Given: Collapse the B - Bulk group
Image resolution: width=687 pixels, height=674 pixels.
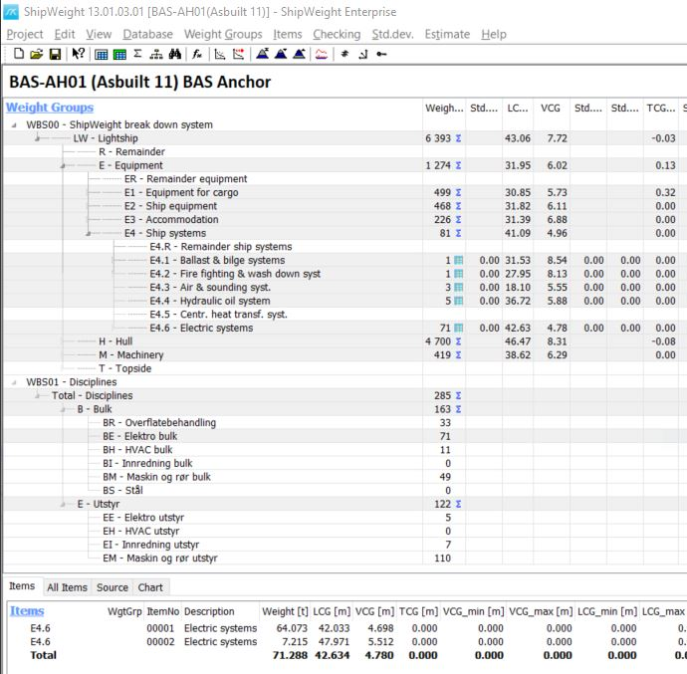Looking at the screenshot, I should tap(65, 409).
